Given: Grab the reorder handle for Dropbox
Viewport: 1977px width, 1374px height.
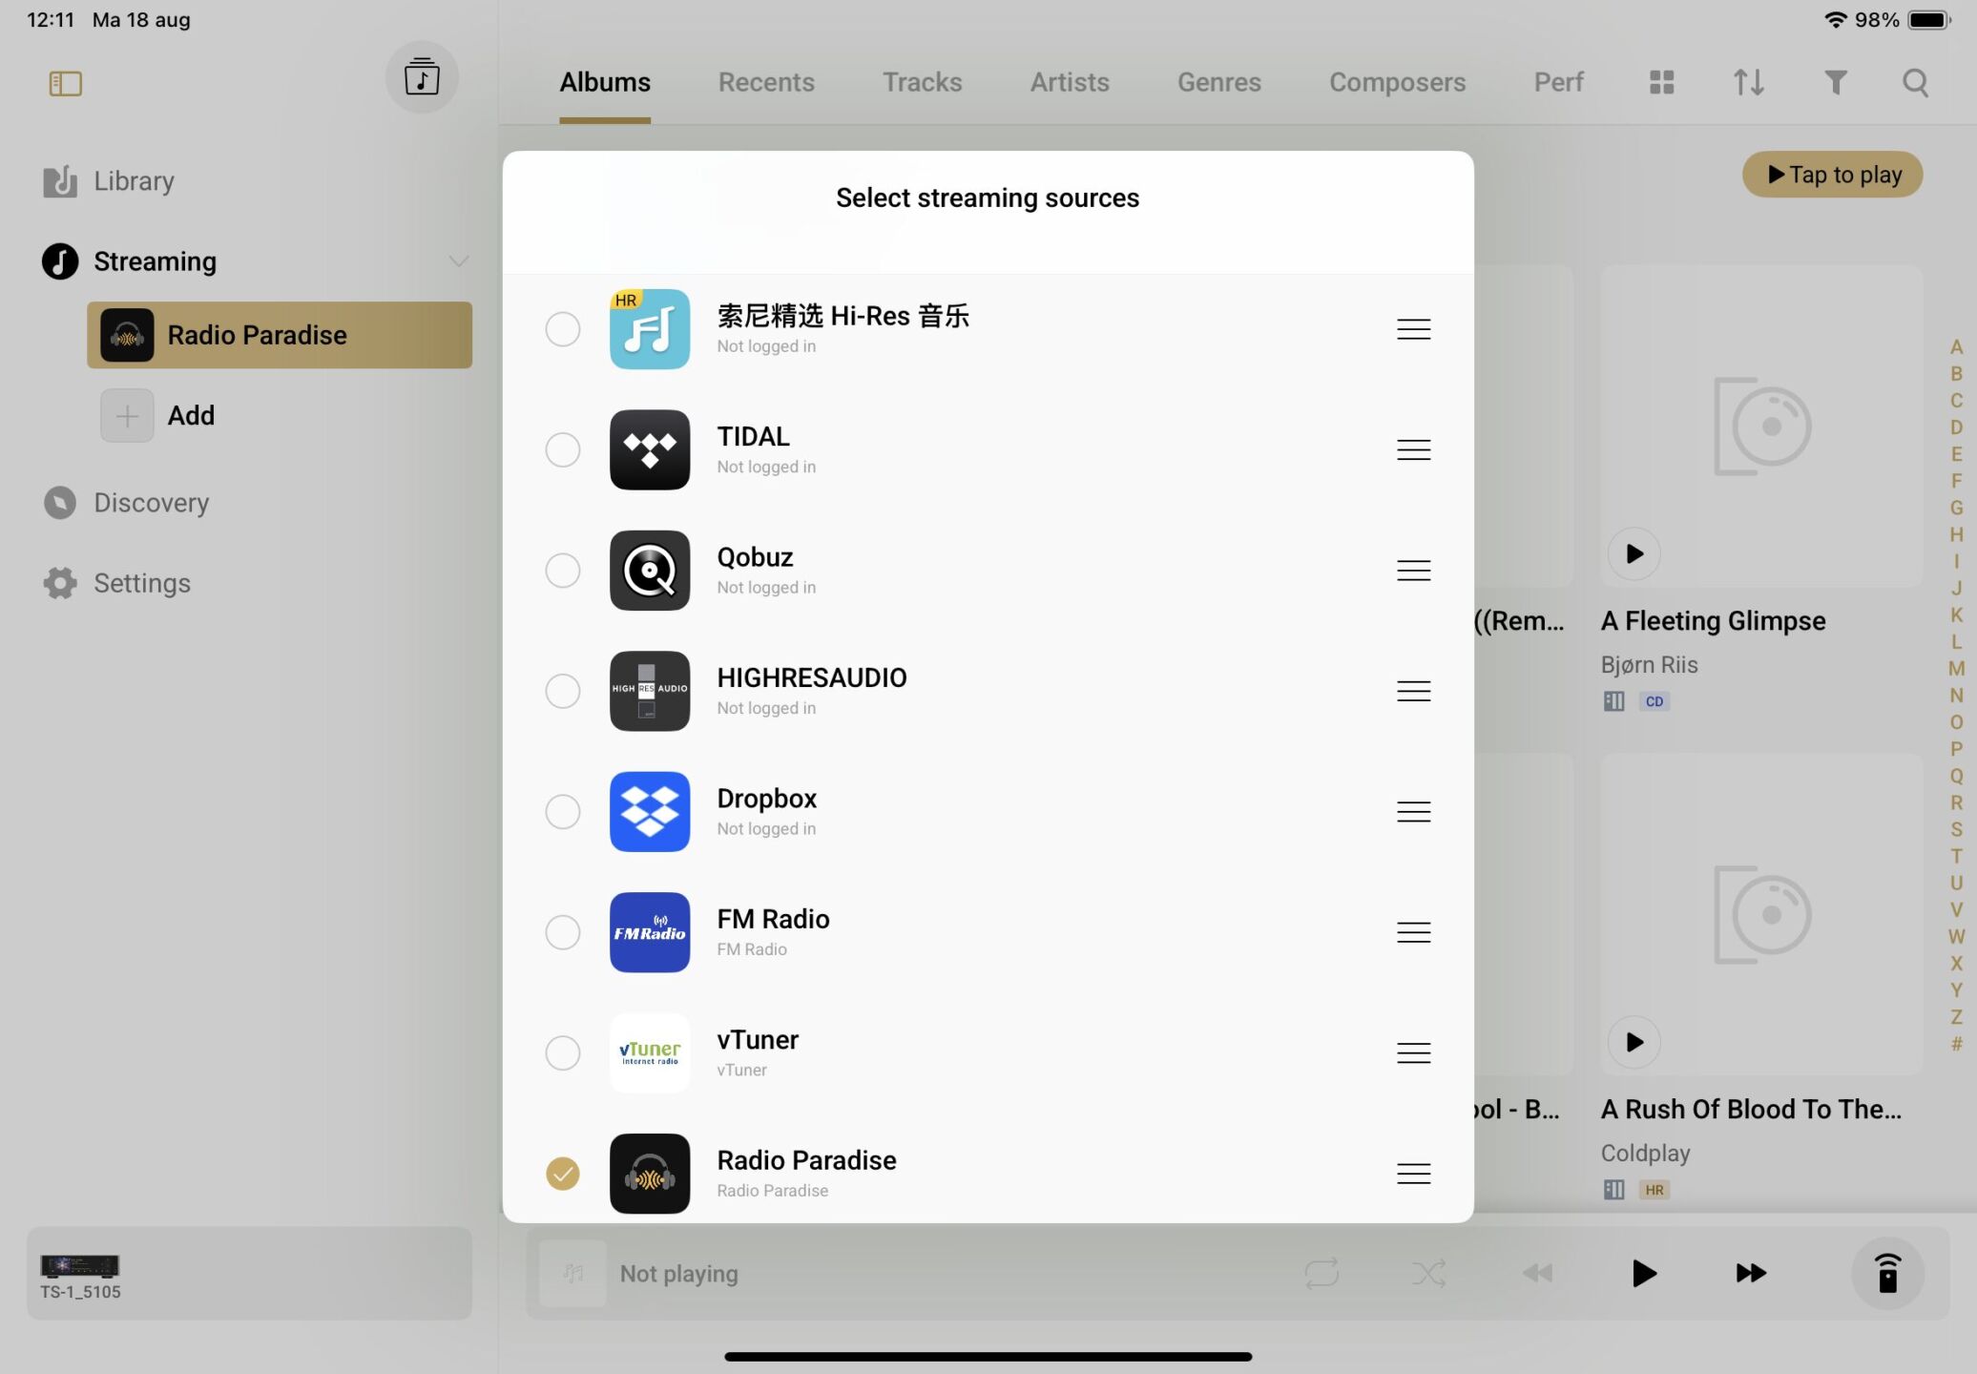Looking at the screenshot, I should 1413,812.
